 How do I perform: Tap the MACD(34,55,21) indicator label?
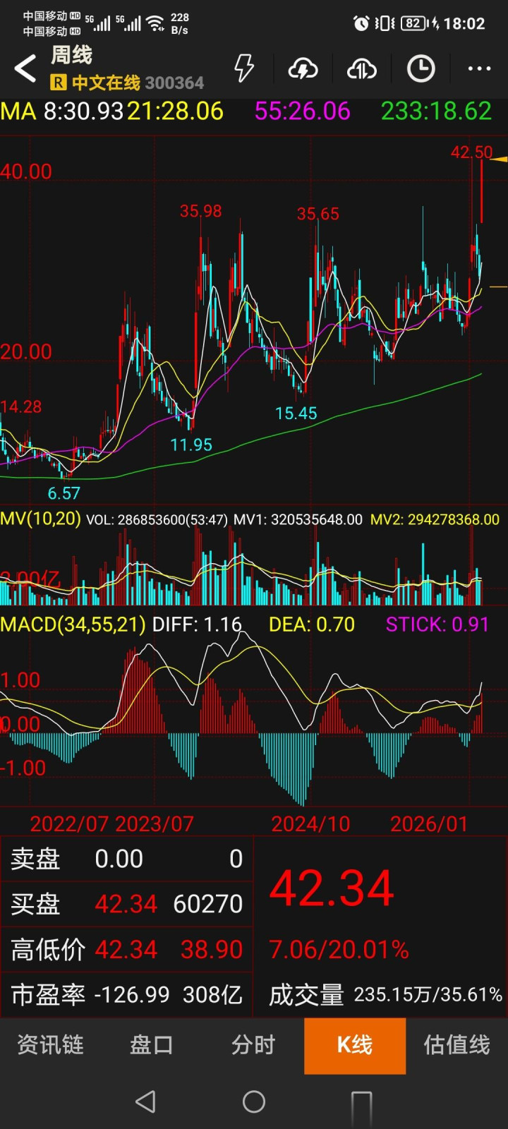73,624
